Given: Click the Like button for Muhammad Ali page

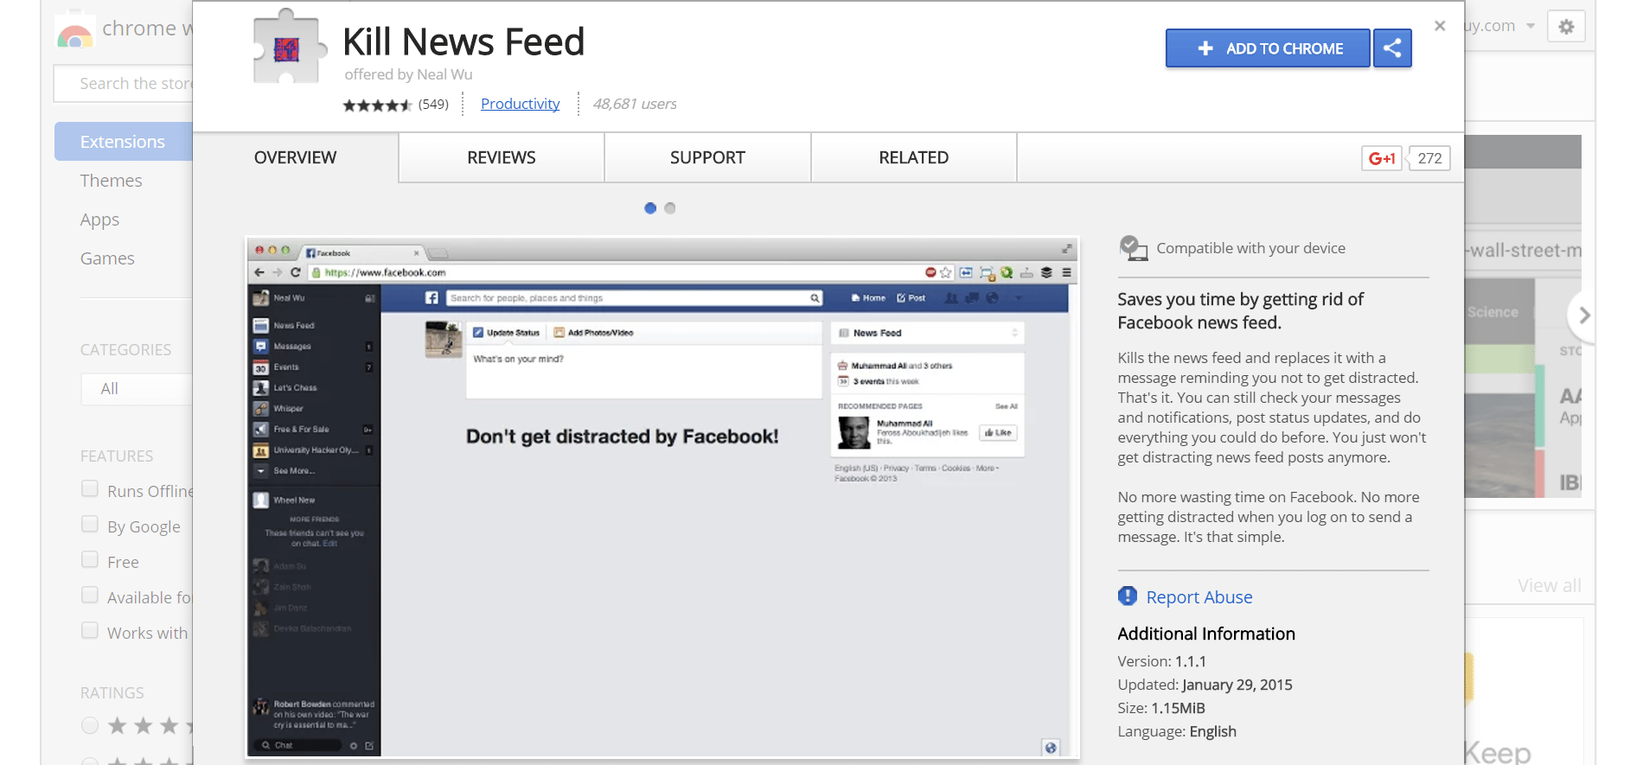Looking at the screenshot, I should click(998, 433).
